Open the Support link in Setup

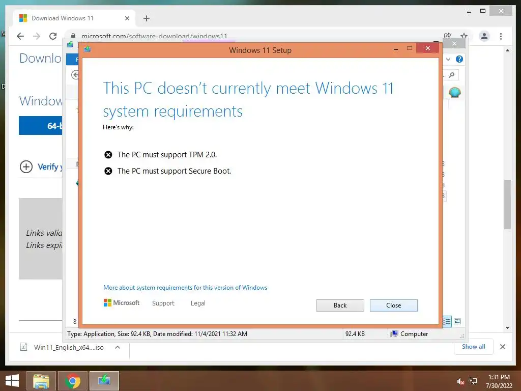pos(163,303)
